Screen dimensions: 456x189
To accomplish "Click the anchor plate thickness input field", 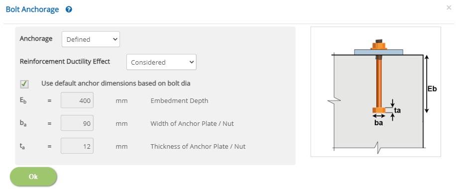I will click(77, 146).
